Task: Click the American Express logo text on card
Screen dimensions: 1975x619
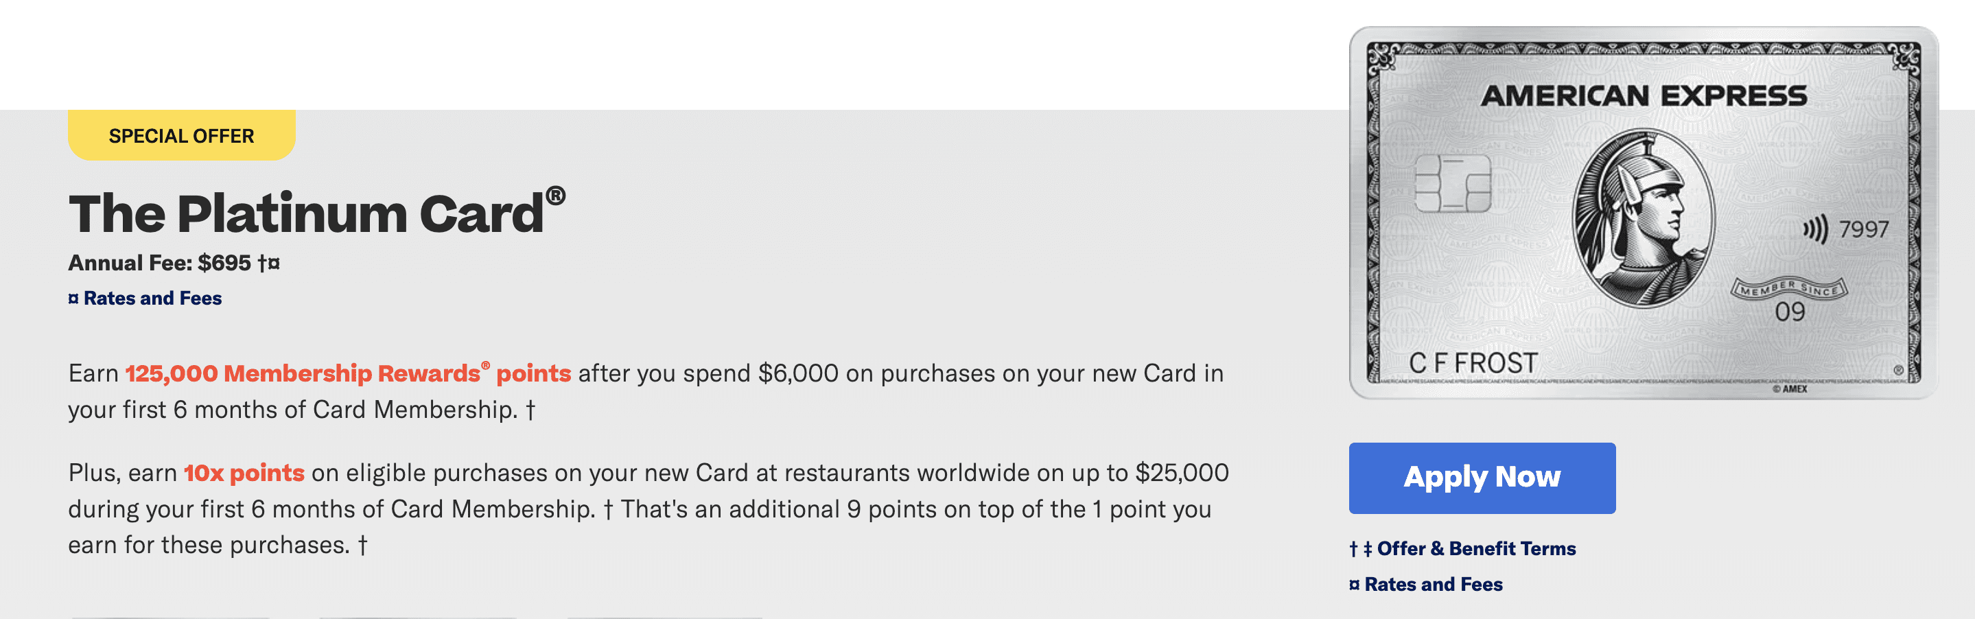Action: point(1643,96)
